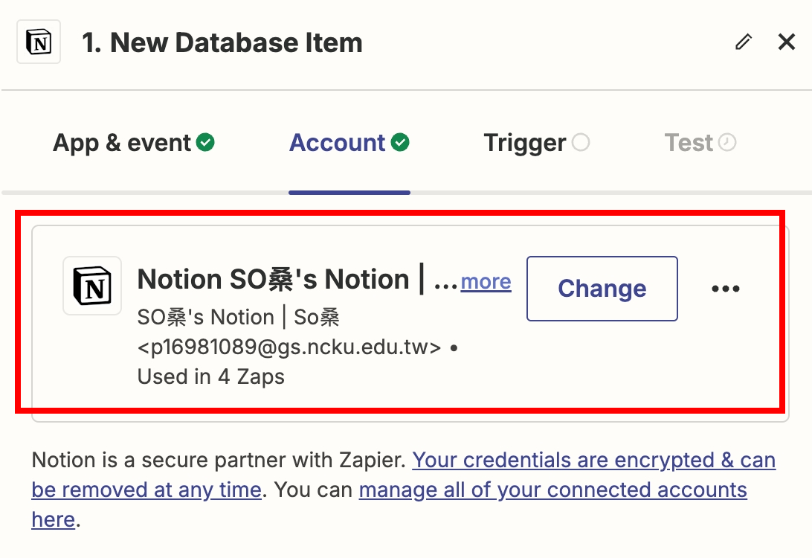Follow the "manage all of your connected accounts" link
Viewport: 812px width, 558px height.
552,490
